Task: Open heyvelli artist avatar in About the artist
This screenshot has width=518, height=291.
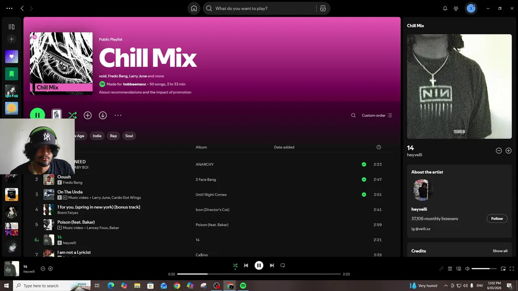Action: coord(422,190)
